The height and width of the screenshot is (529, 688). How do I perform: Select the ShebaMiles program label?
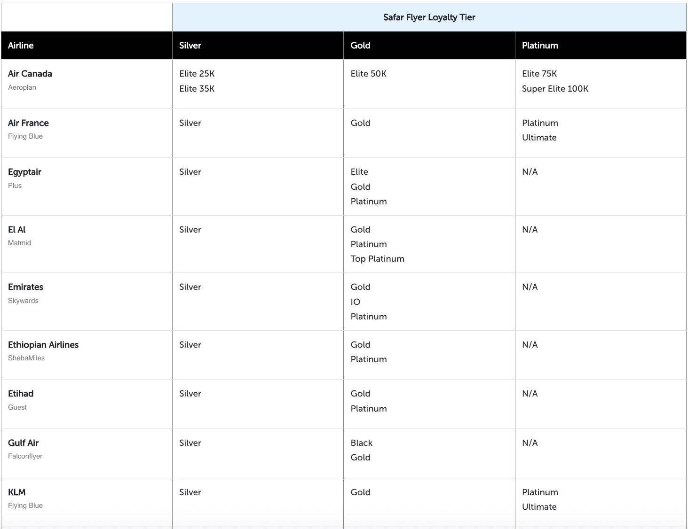(x=26, y=358)
